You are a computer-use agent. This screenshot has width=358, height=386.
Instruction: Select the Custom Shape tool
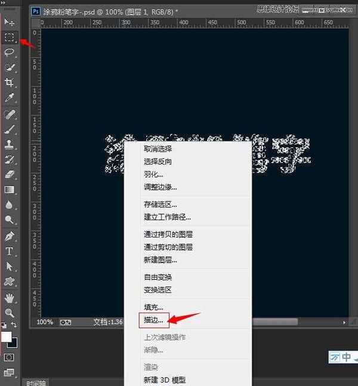[10, 282]
